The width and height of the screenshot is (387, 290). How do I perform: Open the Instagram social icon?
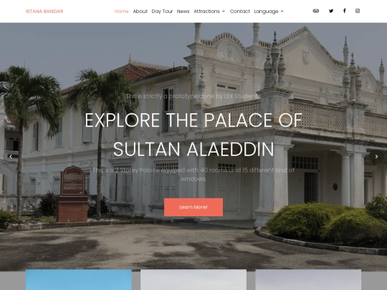click(358, 11)
